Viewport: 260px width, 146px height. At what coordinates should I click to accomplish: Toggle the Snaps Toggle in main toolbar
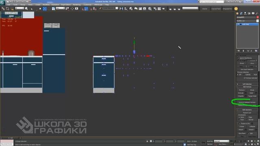click(x=82, y=9)
